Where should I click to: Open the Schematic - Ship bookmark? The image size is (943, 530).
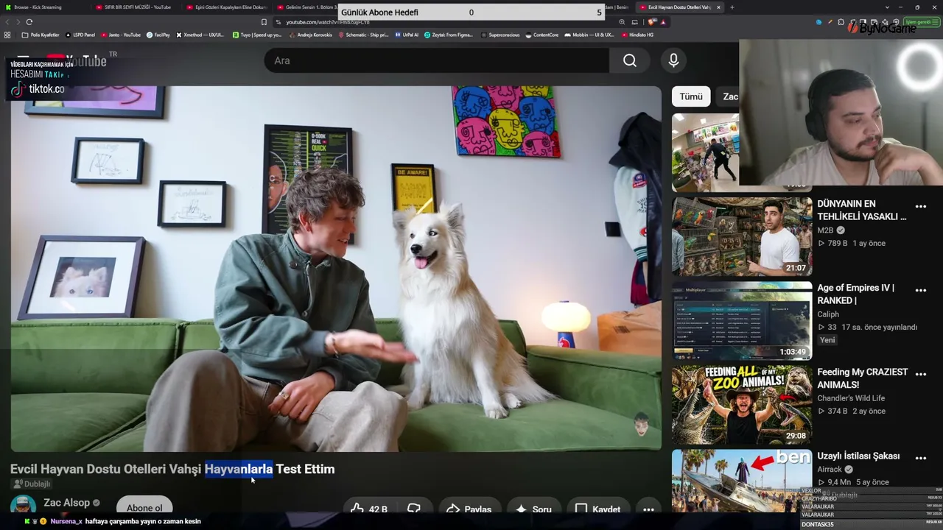[363, 35]
